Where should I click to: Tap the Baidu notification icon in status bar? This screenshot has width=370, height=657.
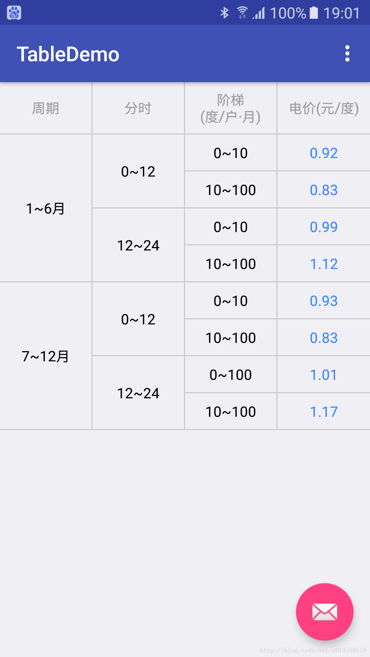(x=14, y=13)
